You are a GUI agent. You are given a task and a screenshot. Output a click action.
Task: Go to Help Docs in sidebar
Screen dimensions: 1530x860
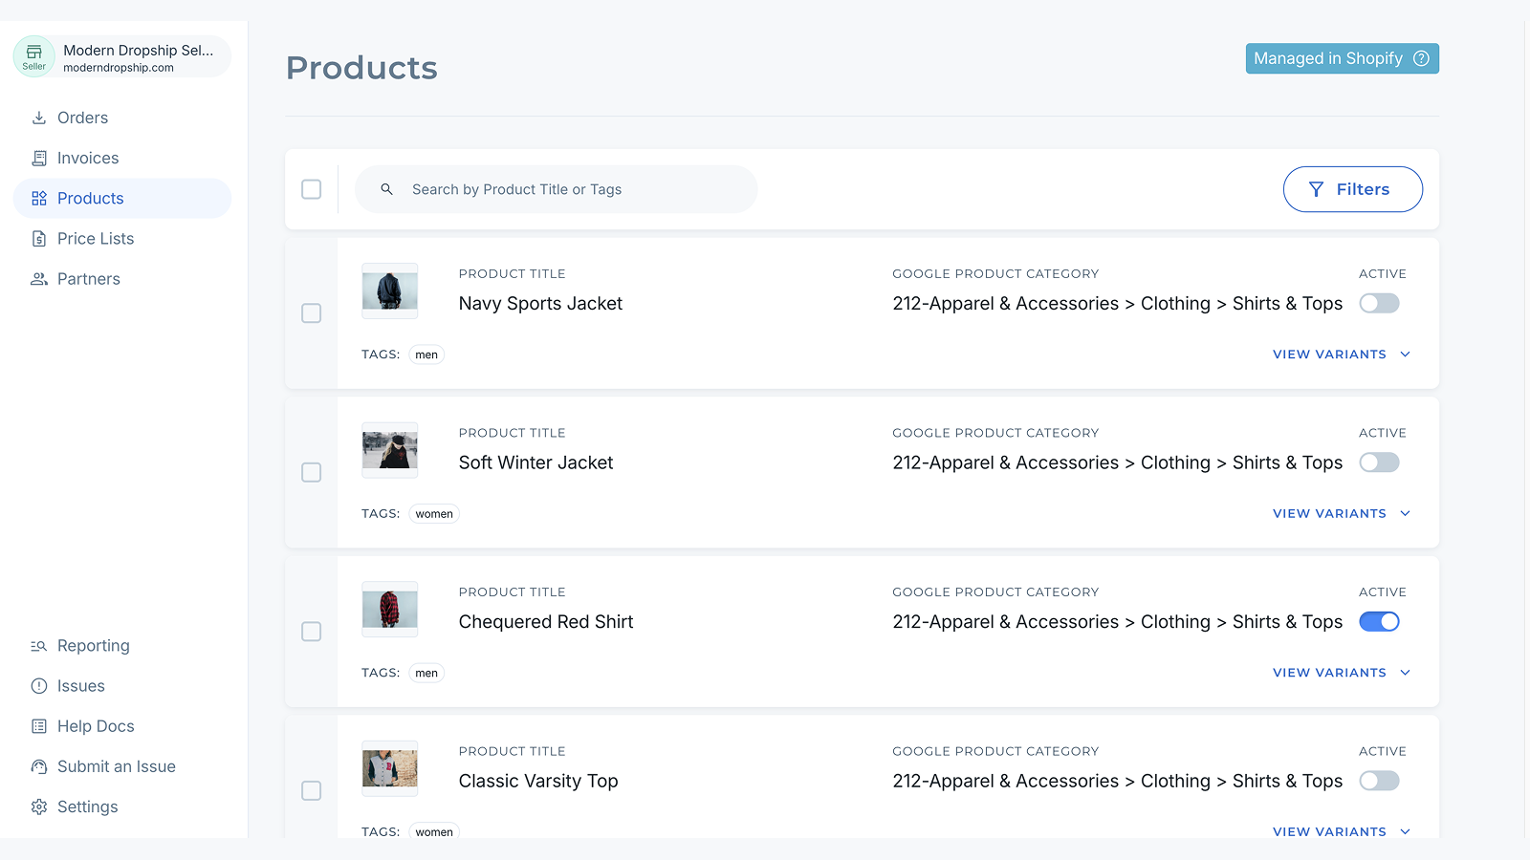pyautogui.click(x=96, y=726)
